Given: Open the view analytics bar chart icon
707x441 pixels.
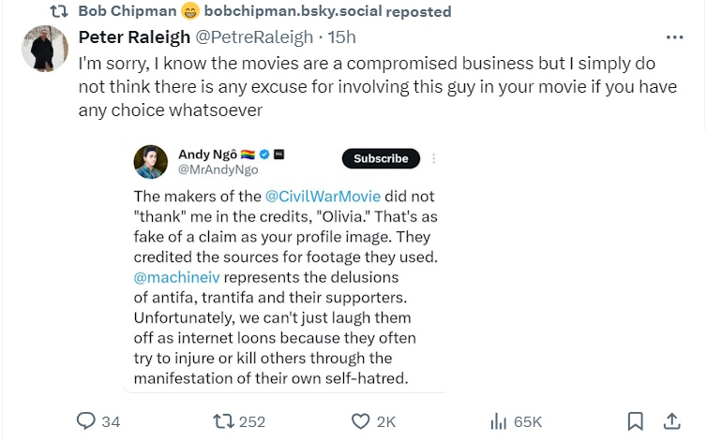Looking at the screenshot, I should click(x=499, y=421).
